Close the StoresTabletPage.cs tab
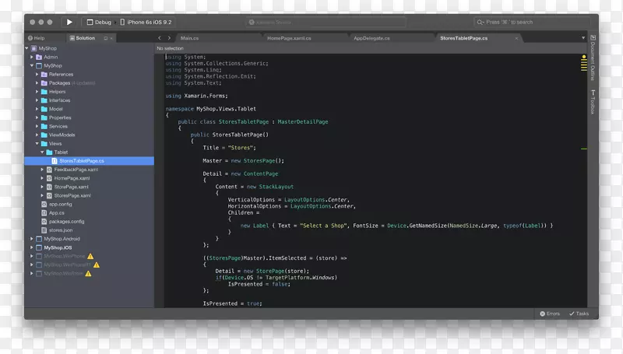The height and width of the screenshot is (354, 623). coord(516,38)
